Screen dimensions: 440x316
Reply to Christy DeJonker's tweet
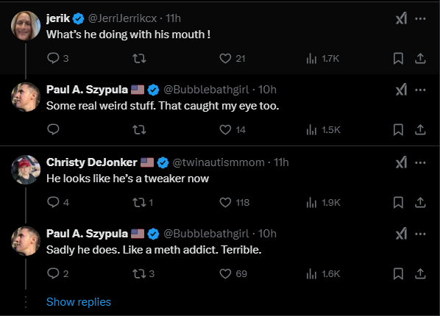click(58, 202)
